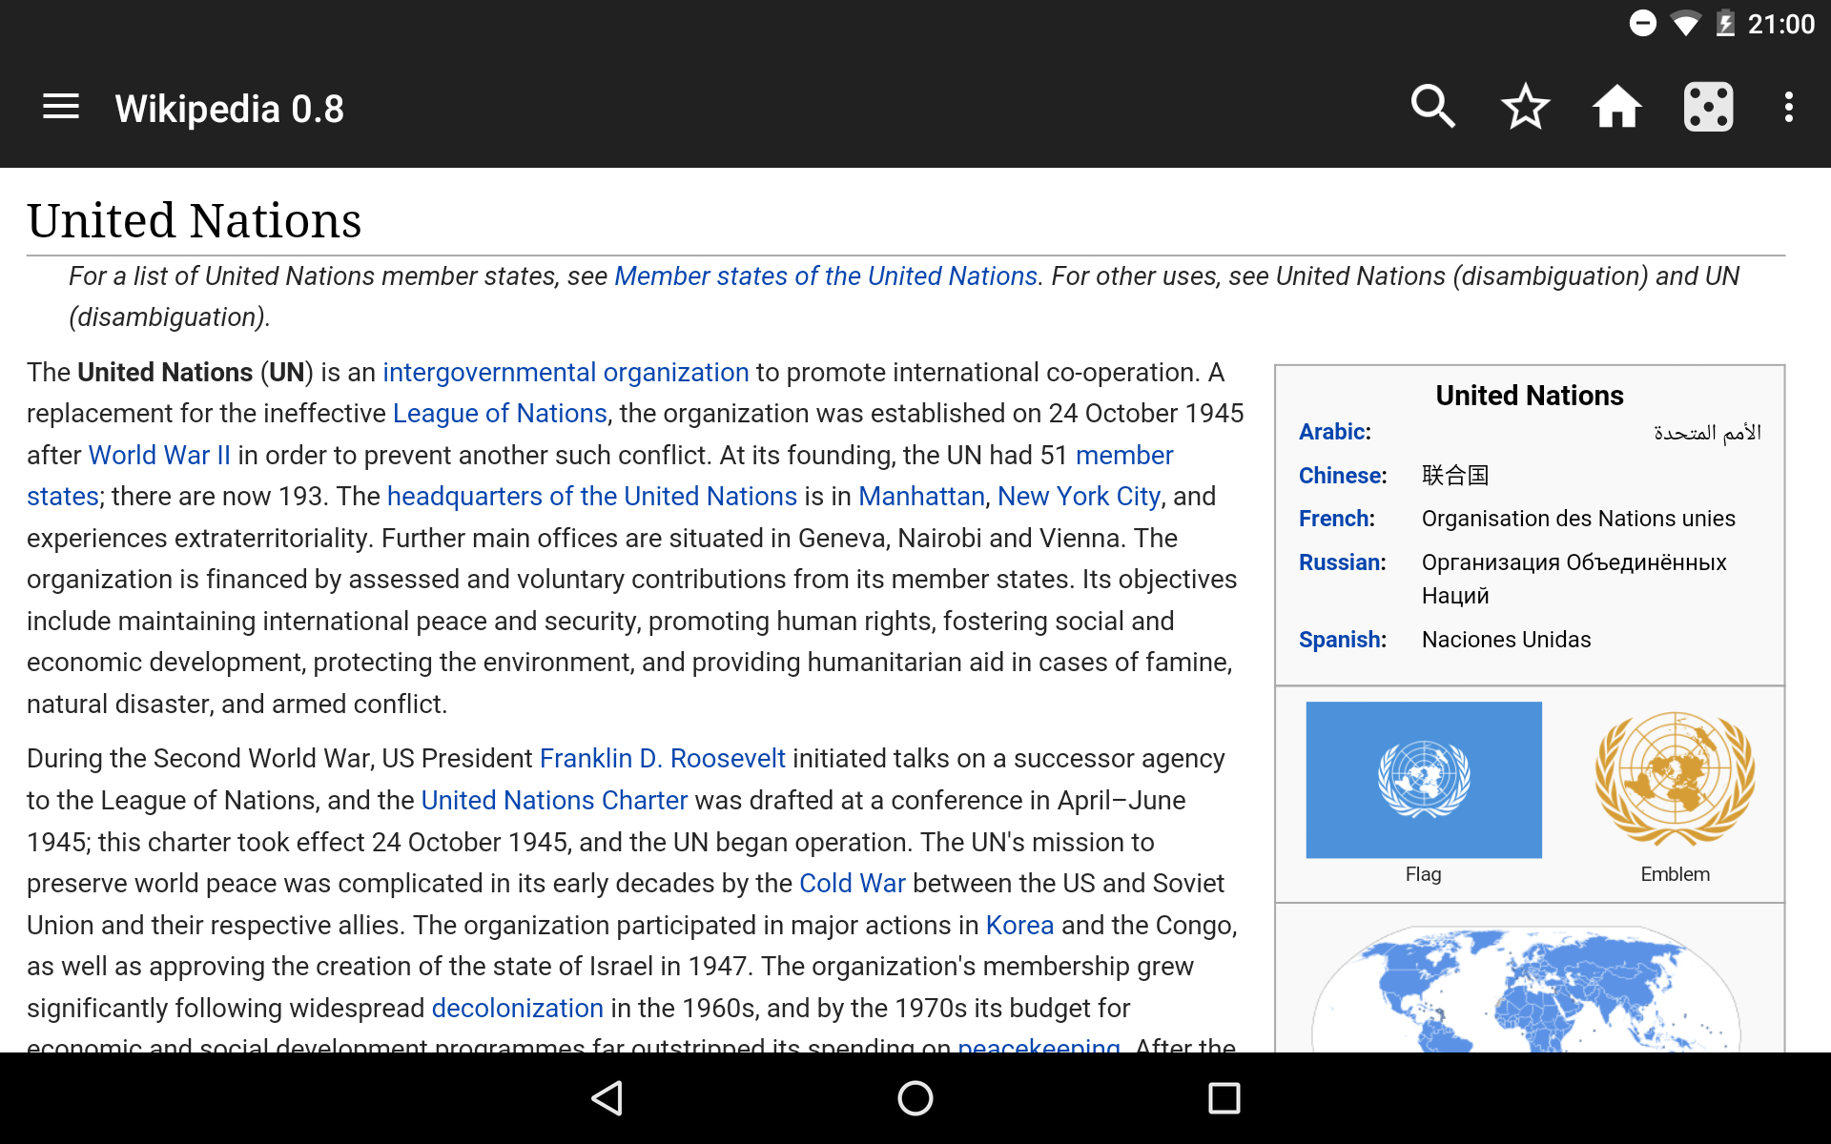View the world map of member states
The height and width of the screenshot is (1144, 1831).
[1526, 989]
